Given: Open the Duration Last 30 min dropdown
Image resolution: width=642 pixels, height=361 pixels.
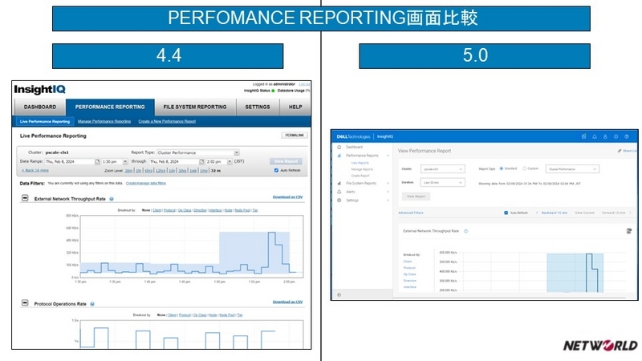Looking at the screenshot, I should click(x=443, y=183).
